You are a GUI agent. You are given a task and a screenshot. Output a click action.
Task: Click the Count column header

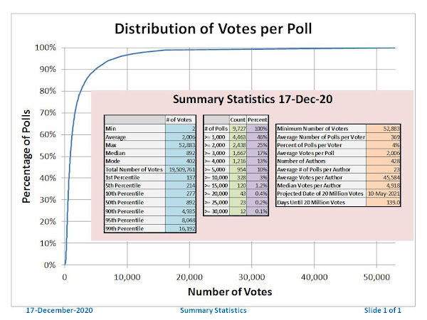[238, 119]
